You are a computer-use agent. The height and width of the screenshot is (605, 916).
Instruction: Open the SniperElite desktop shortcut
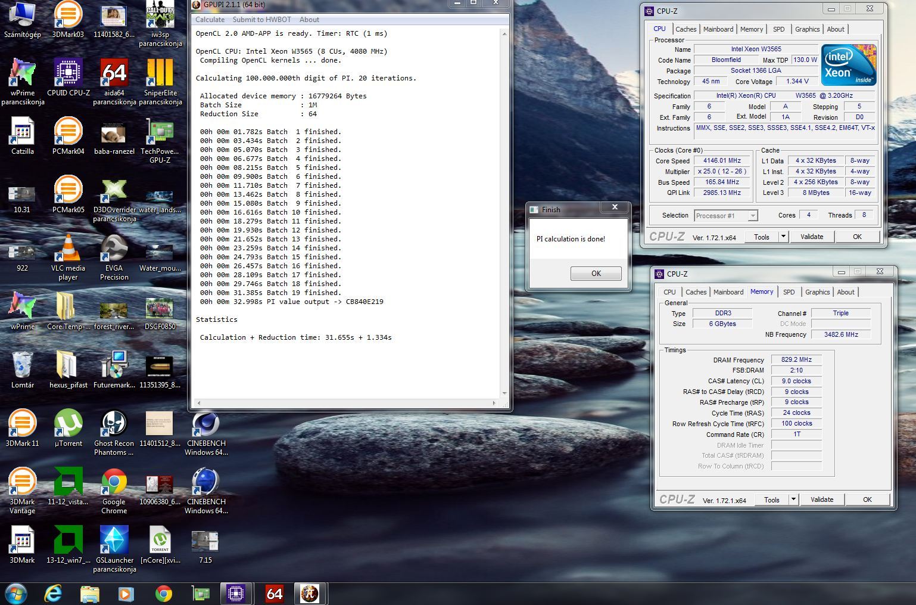pyautogui.click(x=160, y=82)
